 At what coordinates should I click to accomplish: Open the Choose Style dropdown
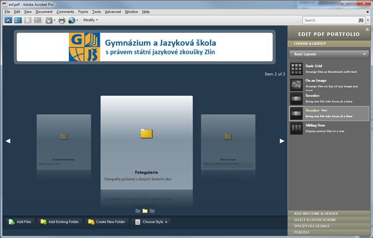point(151,222)
